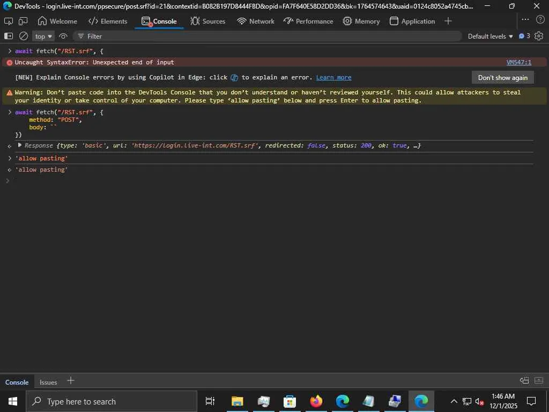Click the taskbar search box
The width and height of the screenshot is (549, 412).
(x=112, y=401)
